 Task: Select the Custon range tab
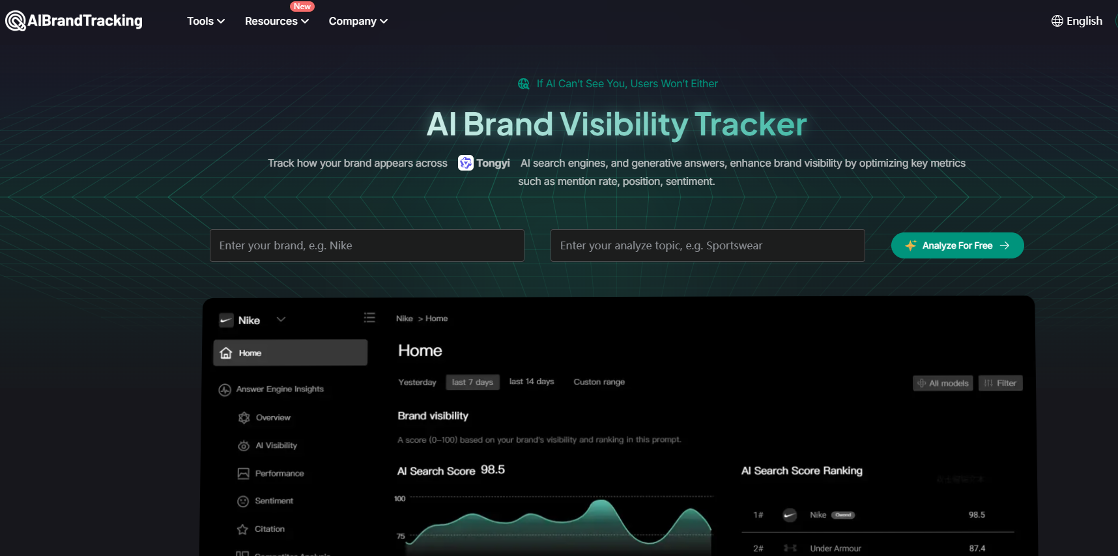tap(599, 382)
